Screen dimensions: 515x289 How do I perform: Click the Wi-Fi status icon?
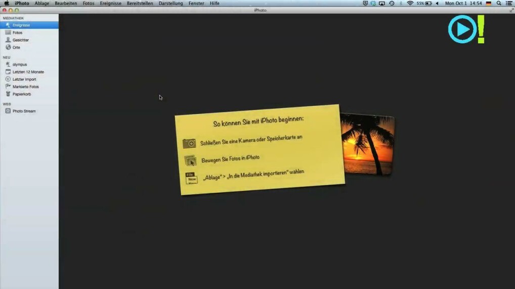pos(410,4)
